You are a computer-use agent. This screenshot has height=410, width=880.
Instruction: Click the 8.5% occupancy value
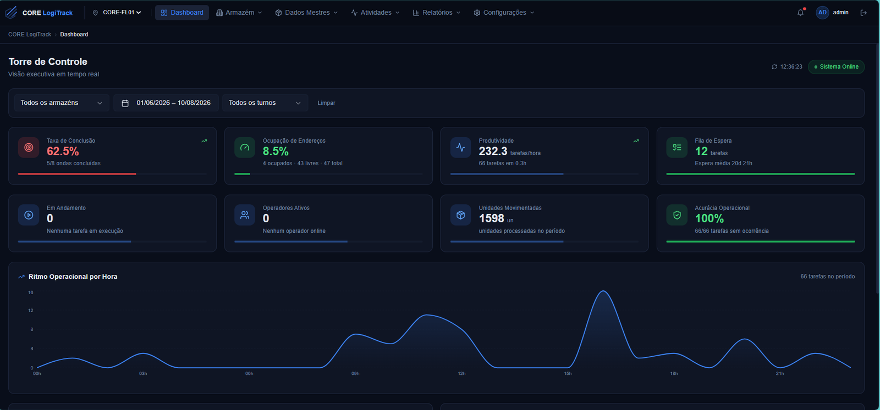(276, 151)
